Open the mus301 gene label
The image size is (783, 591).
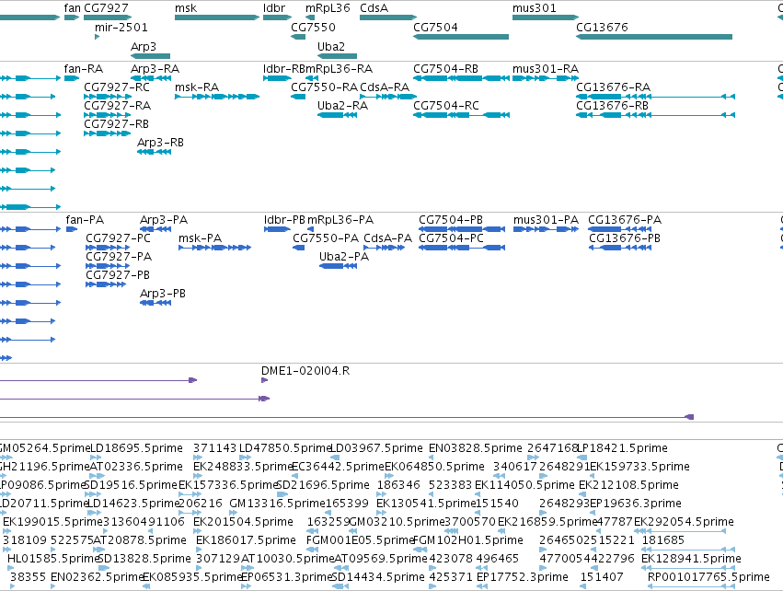point(535,8)
